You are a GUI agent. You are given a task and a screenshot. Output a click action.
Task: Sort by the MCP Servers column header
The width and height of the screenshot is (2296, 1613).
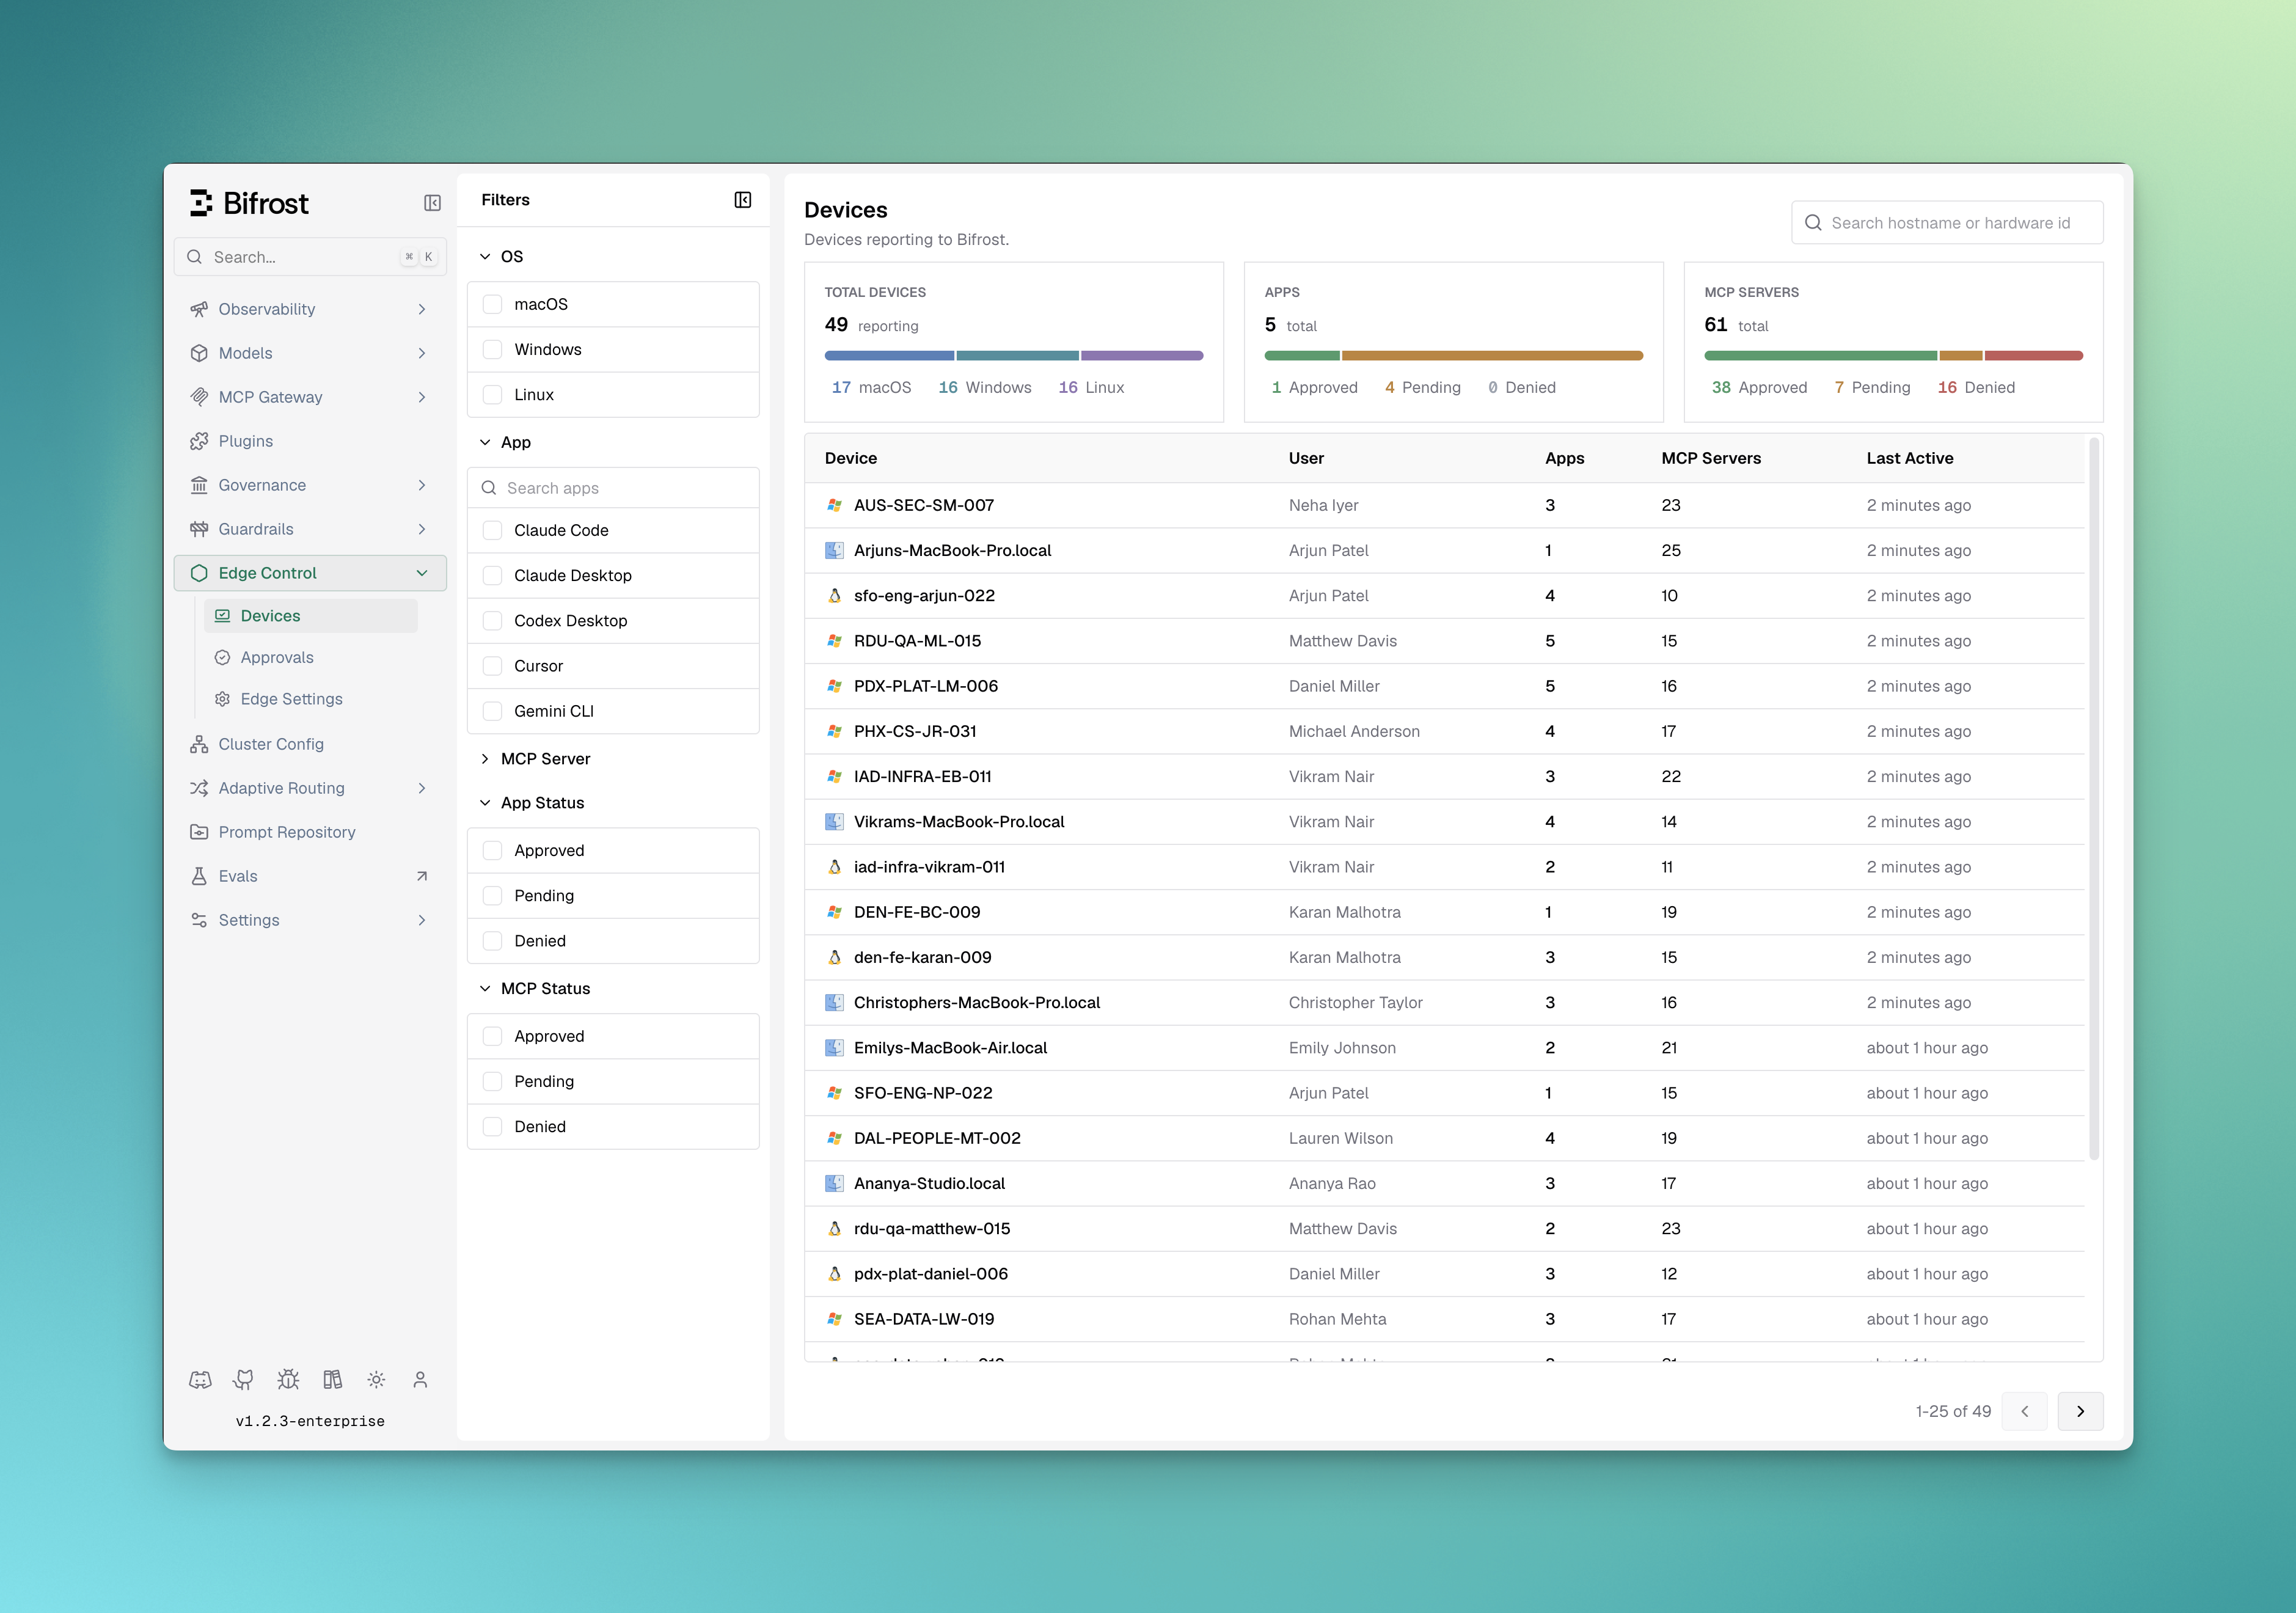[1711, 458]
